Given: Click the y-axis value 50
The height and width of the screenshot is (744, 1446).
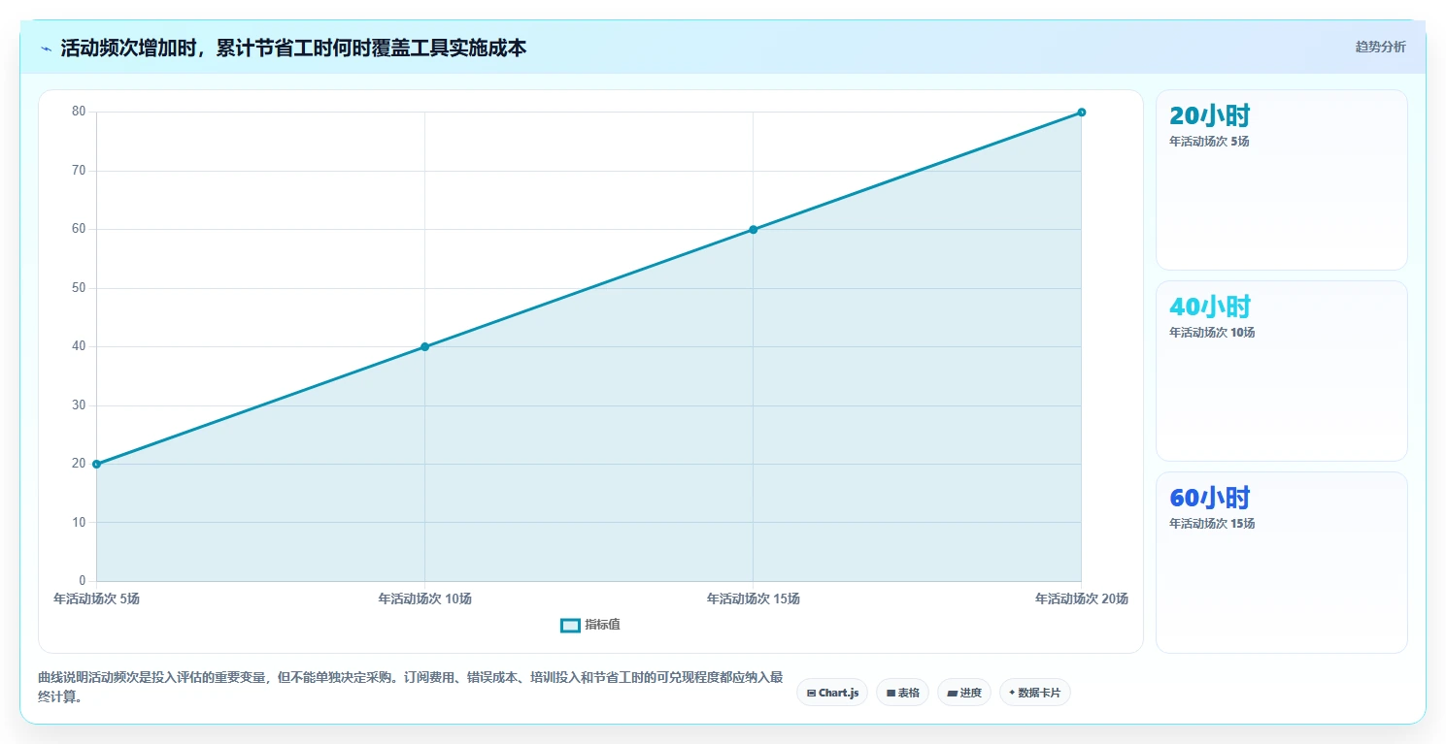Looking at the screenshot, I should (x=79, y=288).
